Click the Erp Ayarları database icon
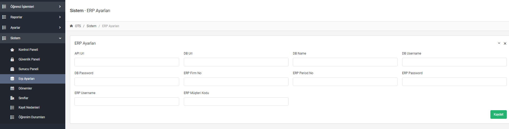The width and height of the screenshot is (509, 129). point(12,79)
